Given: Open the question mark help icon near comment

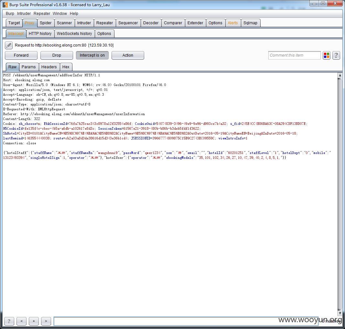Looking at the screenshot, I should click(x=336, y=55).
